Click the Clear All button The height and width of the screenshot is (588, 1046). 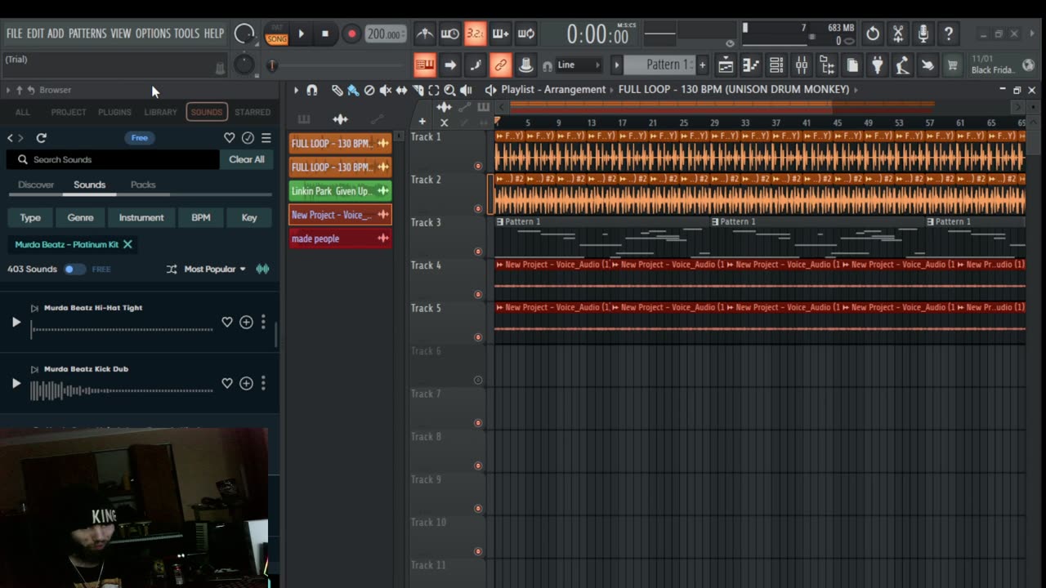246,159
